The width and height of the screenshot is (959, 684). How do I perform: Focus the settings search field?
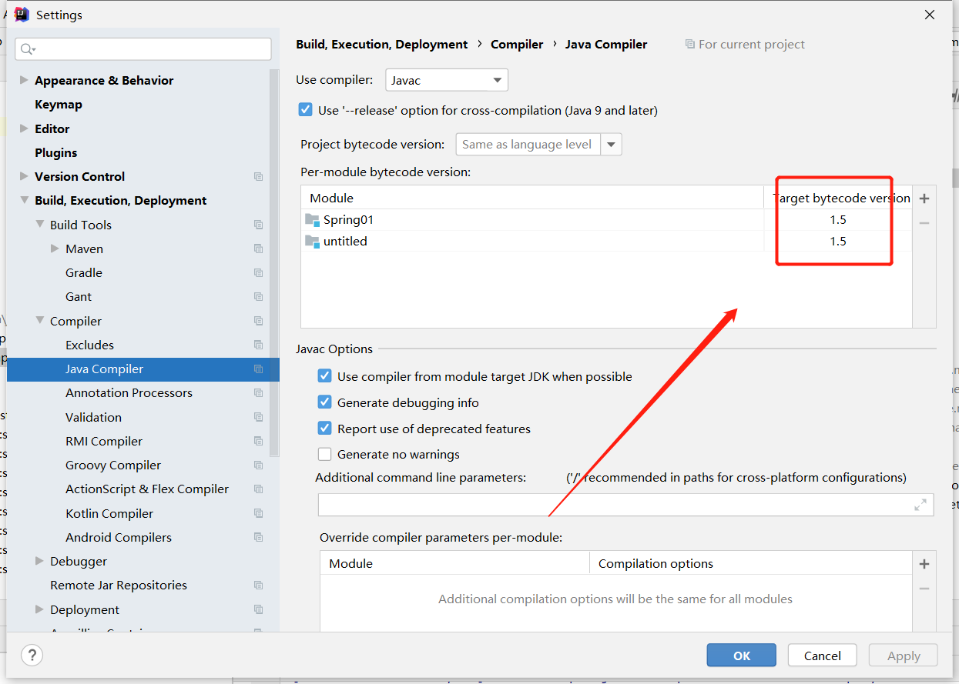[x=143, y=49]
